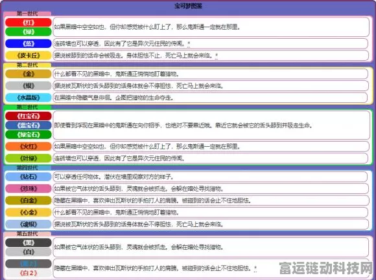Select the 《黑》/《白》 entry text

(x=139, y=247)
